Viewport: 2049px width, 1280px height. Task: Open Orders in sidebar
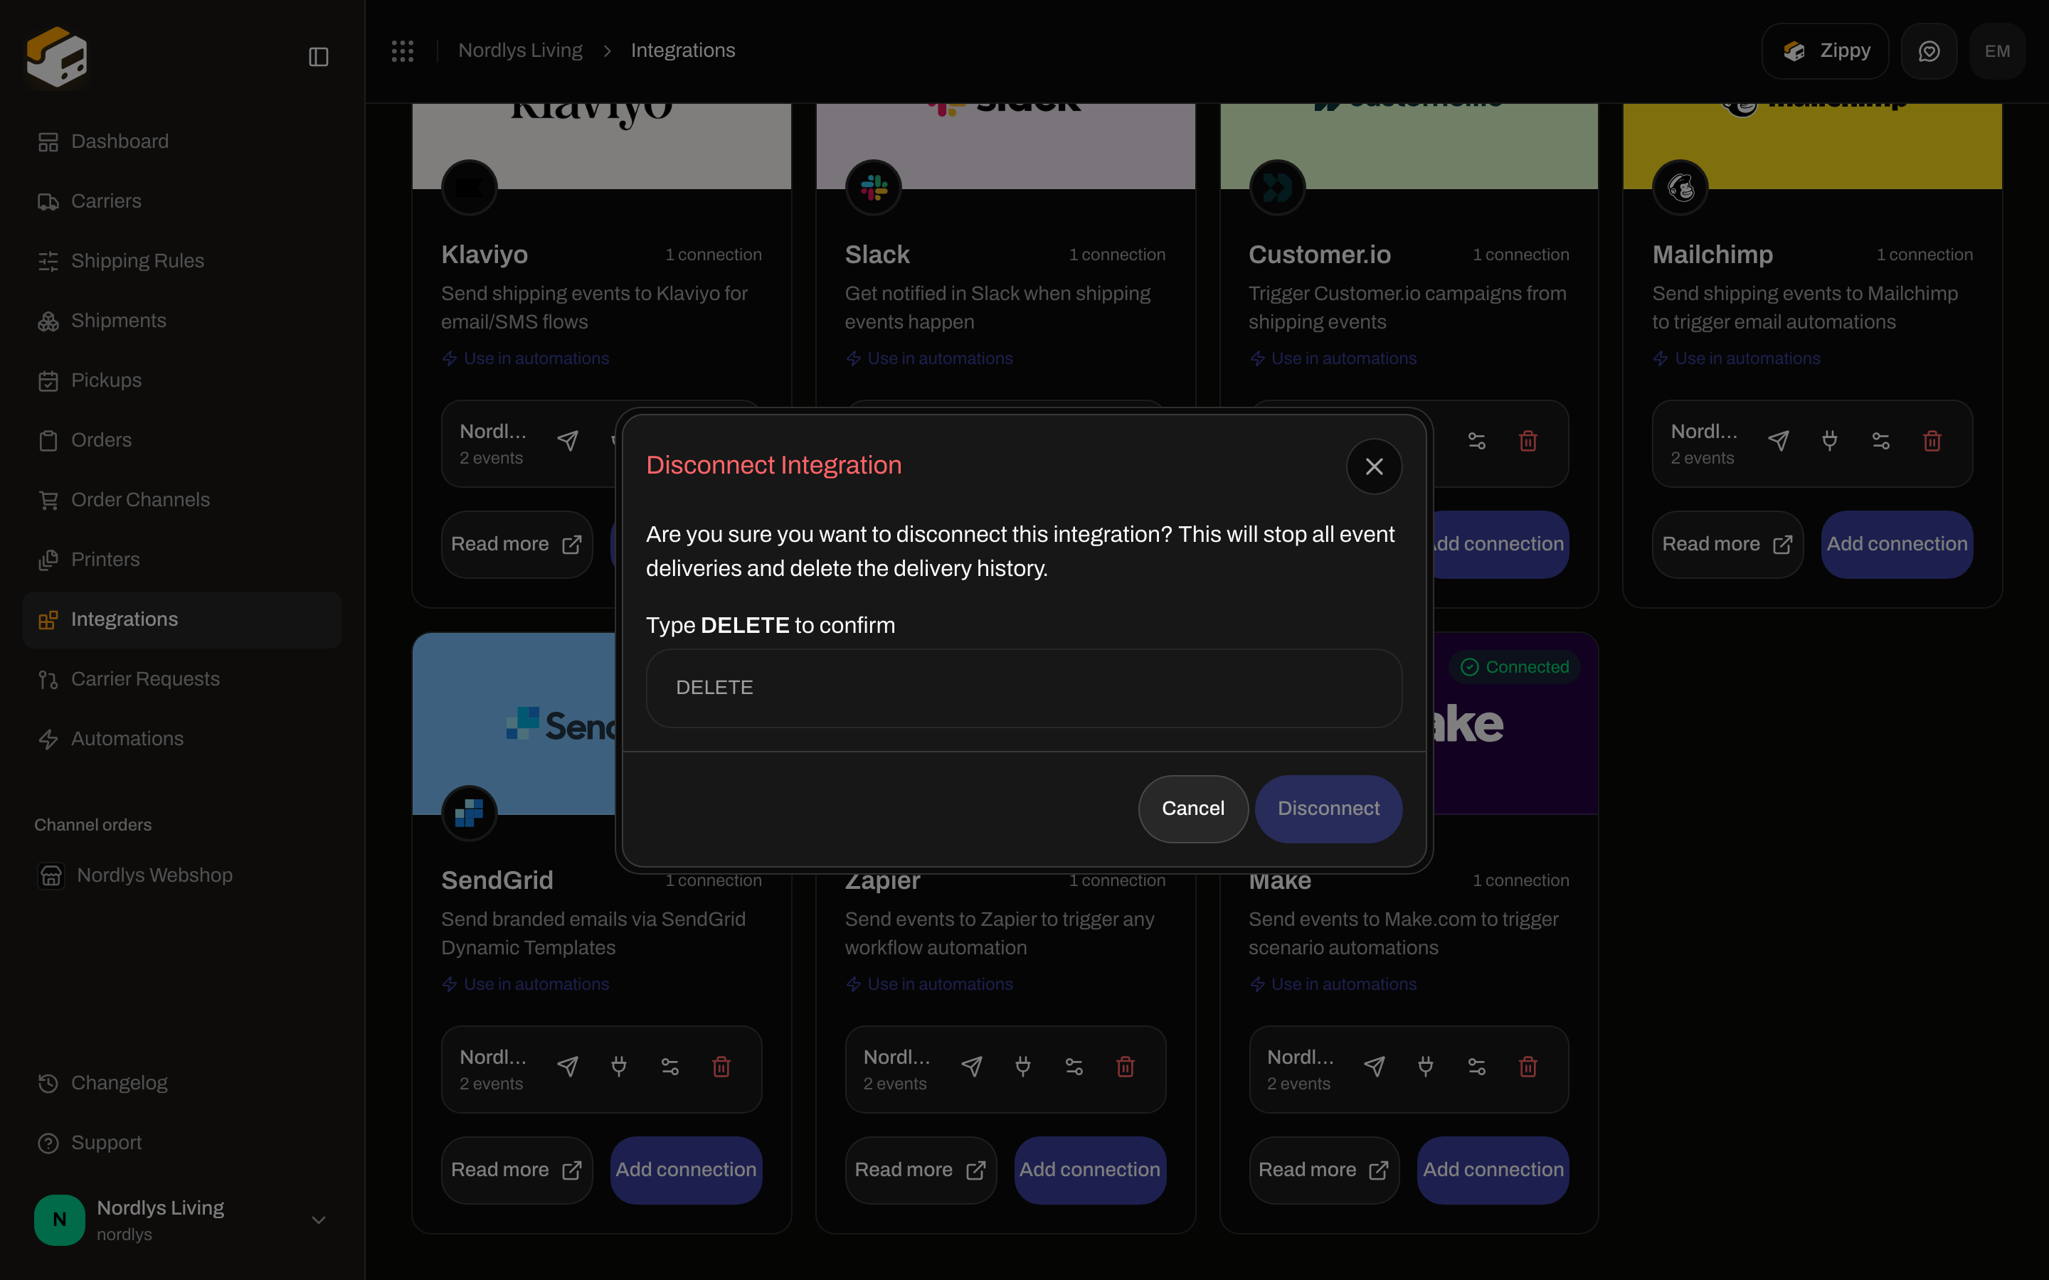pyautogui.click(x=182, y=440)
